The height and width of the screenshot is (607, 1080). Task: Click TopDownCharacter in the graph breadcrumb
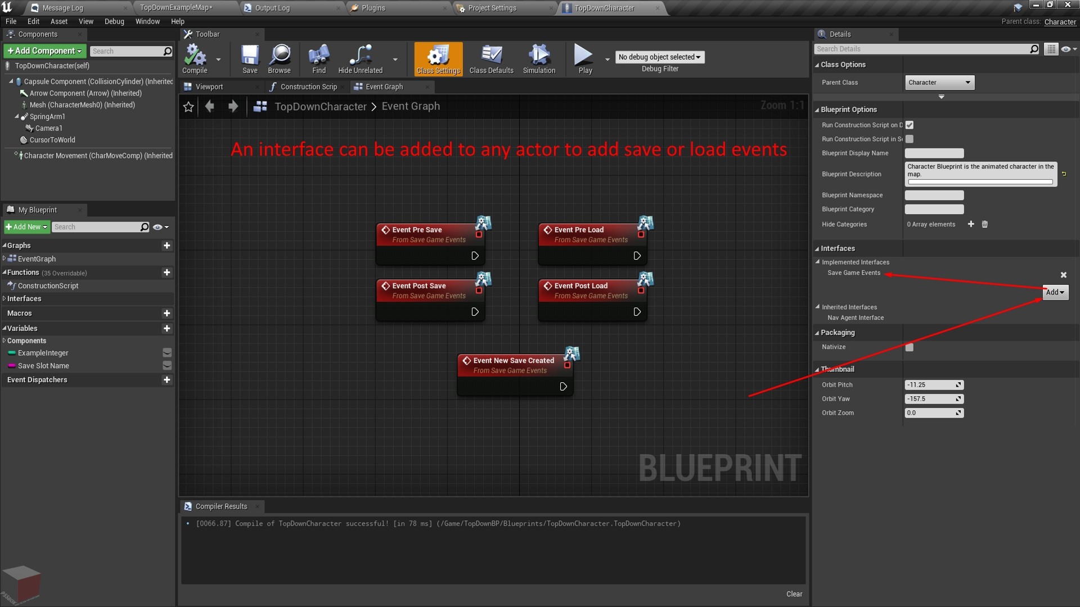coord(321,107)
